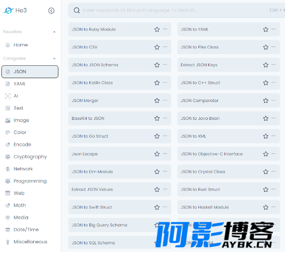Image resolution: width=285 pixels, height=253 pixels.
Task: Open the JSON to Java Bean tool
Action: click(228, 118)
